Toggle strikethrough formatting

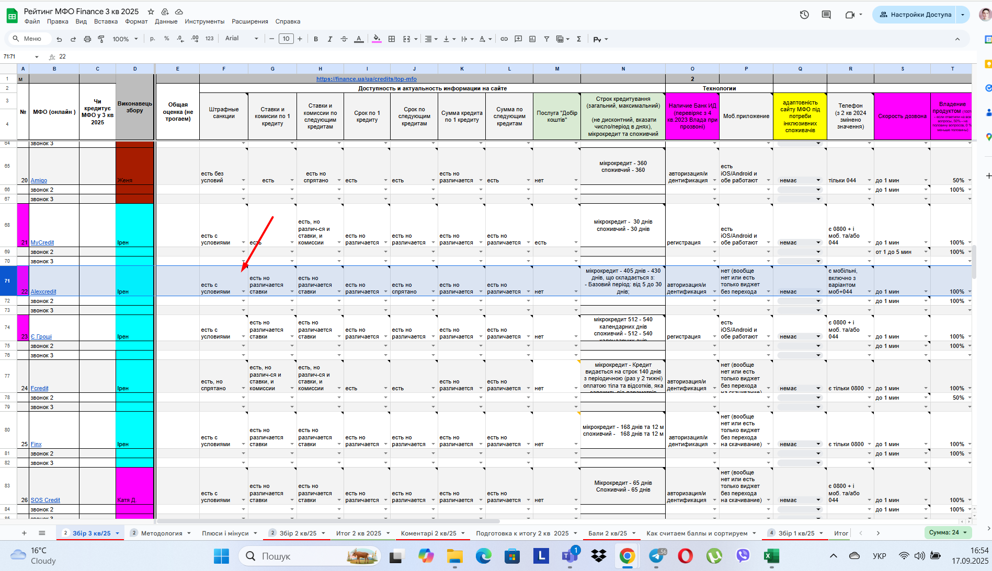[x=344, y=39]
